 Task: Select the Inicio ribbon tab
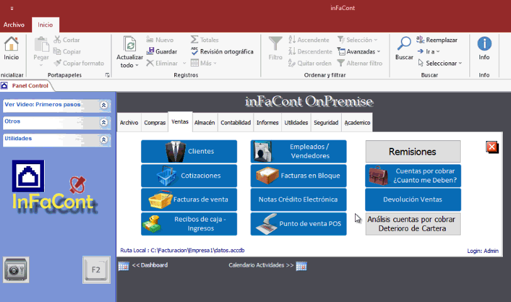pyautogui.click(x=45, y=25)
